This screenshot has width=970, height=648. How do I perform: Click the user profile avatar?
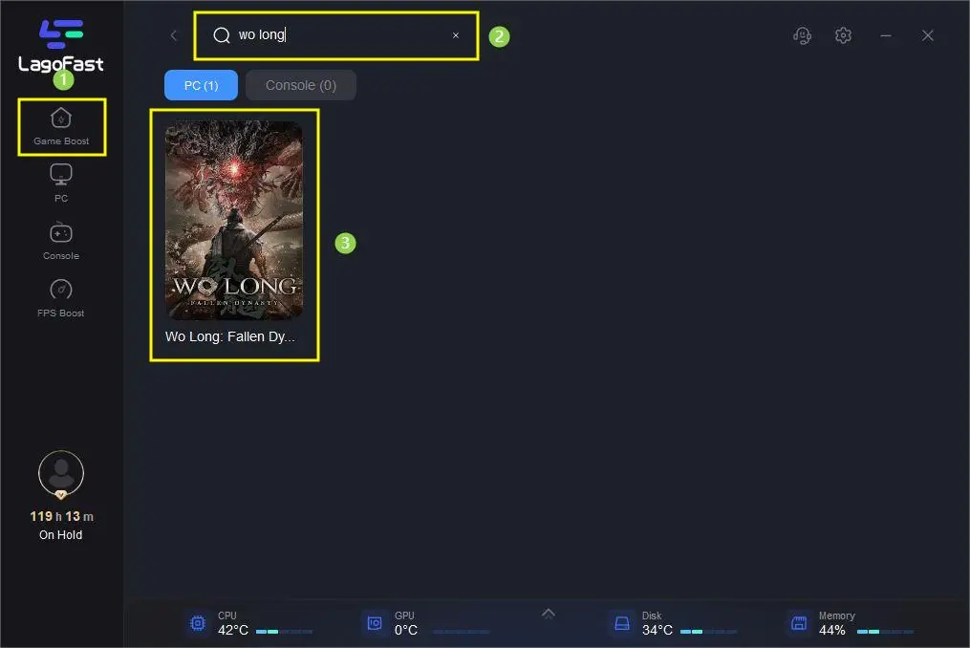pyautogui.click(x=60, y=473)
